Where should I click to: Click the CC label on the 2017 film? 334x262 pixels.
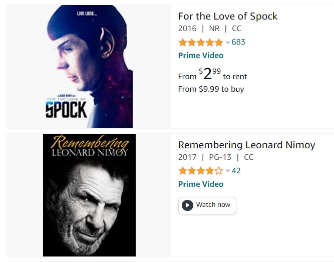tap(248, 157)
